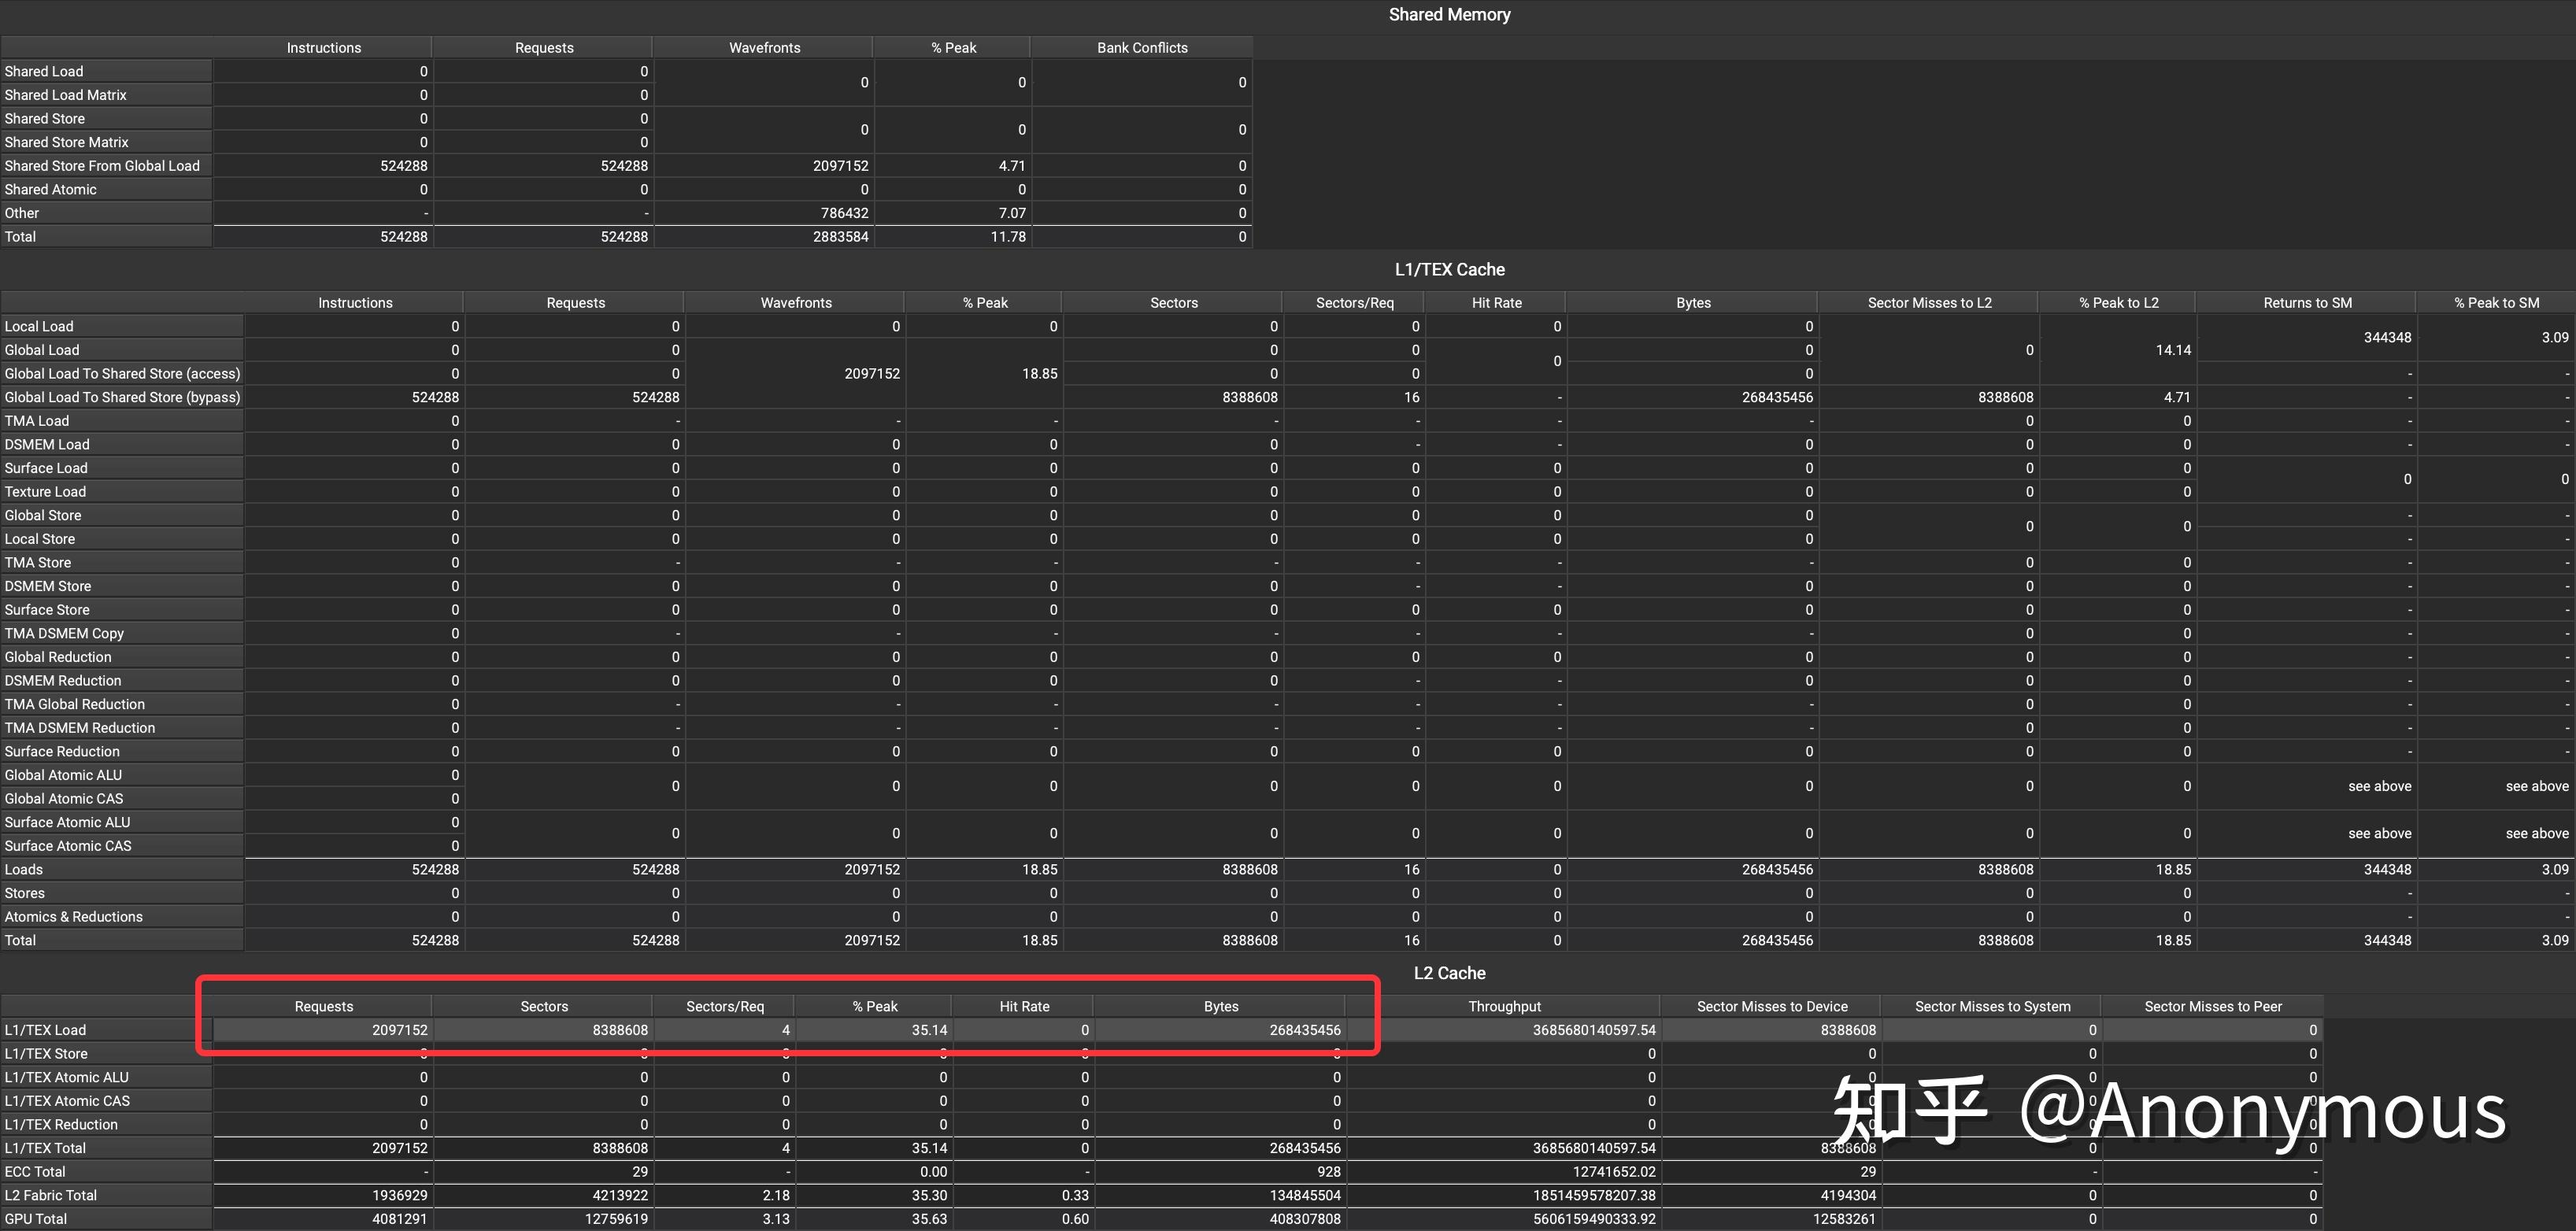The height and width of the screenshot is (1231, 2576).
Task: Select the Sector Misses to L2 column header
Action: coord(1929,303)
